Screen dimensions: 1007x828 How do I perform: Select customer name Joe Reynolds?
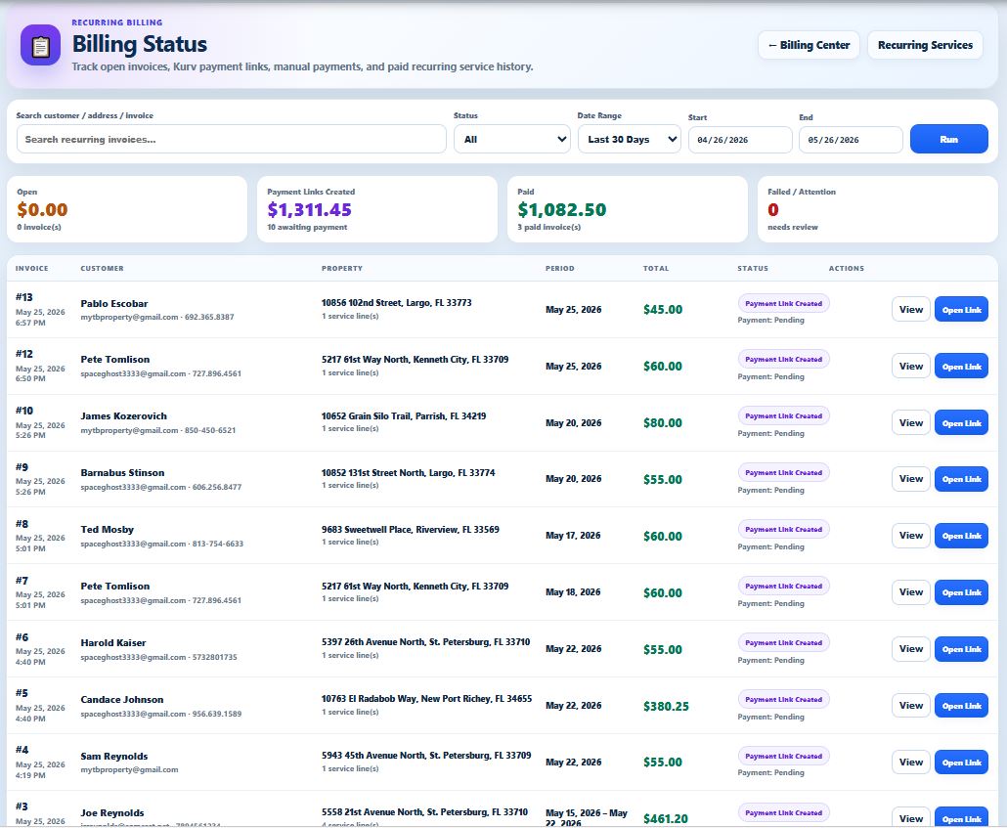click(112, 813)
